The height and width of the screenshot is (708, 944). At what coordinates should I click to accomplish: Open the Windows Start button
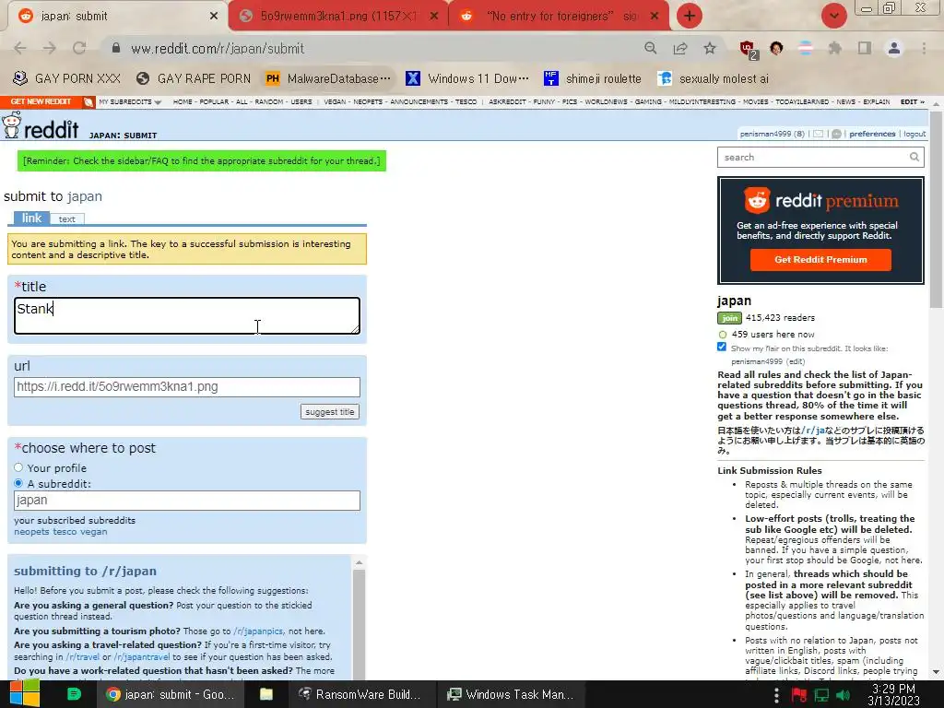pos(25,694)
